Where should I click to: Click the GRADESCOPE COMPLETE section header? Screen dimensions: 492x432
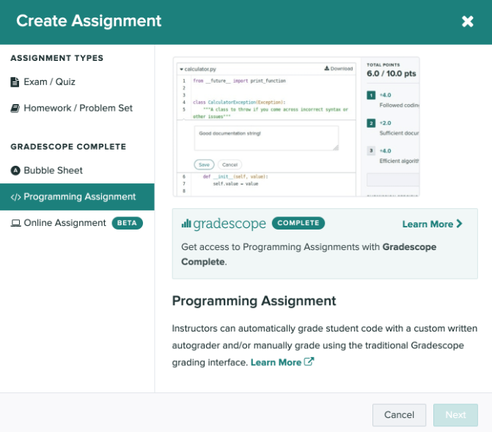point(68,147)
